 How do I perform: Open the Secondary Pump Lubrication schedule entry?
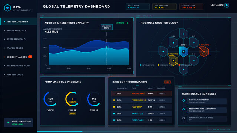pyautogui.click(x=207, y=110)
